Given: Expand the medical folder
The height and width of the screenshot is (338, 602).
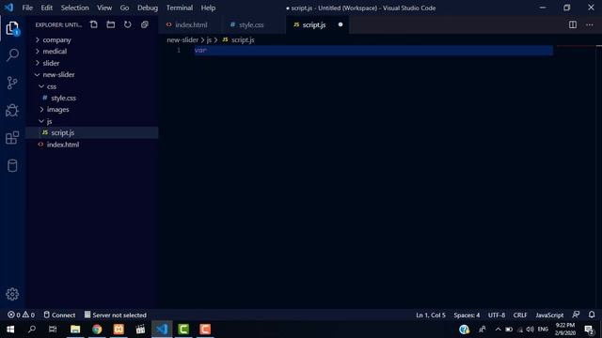Looking at the screenshot, I should (91, 52).
